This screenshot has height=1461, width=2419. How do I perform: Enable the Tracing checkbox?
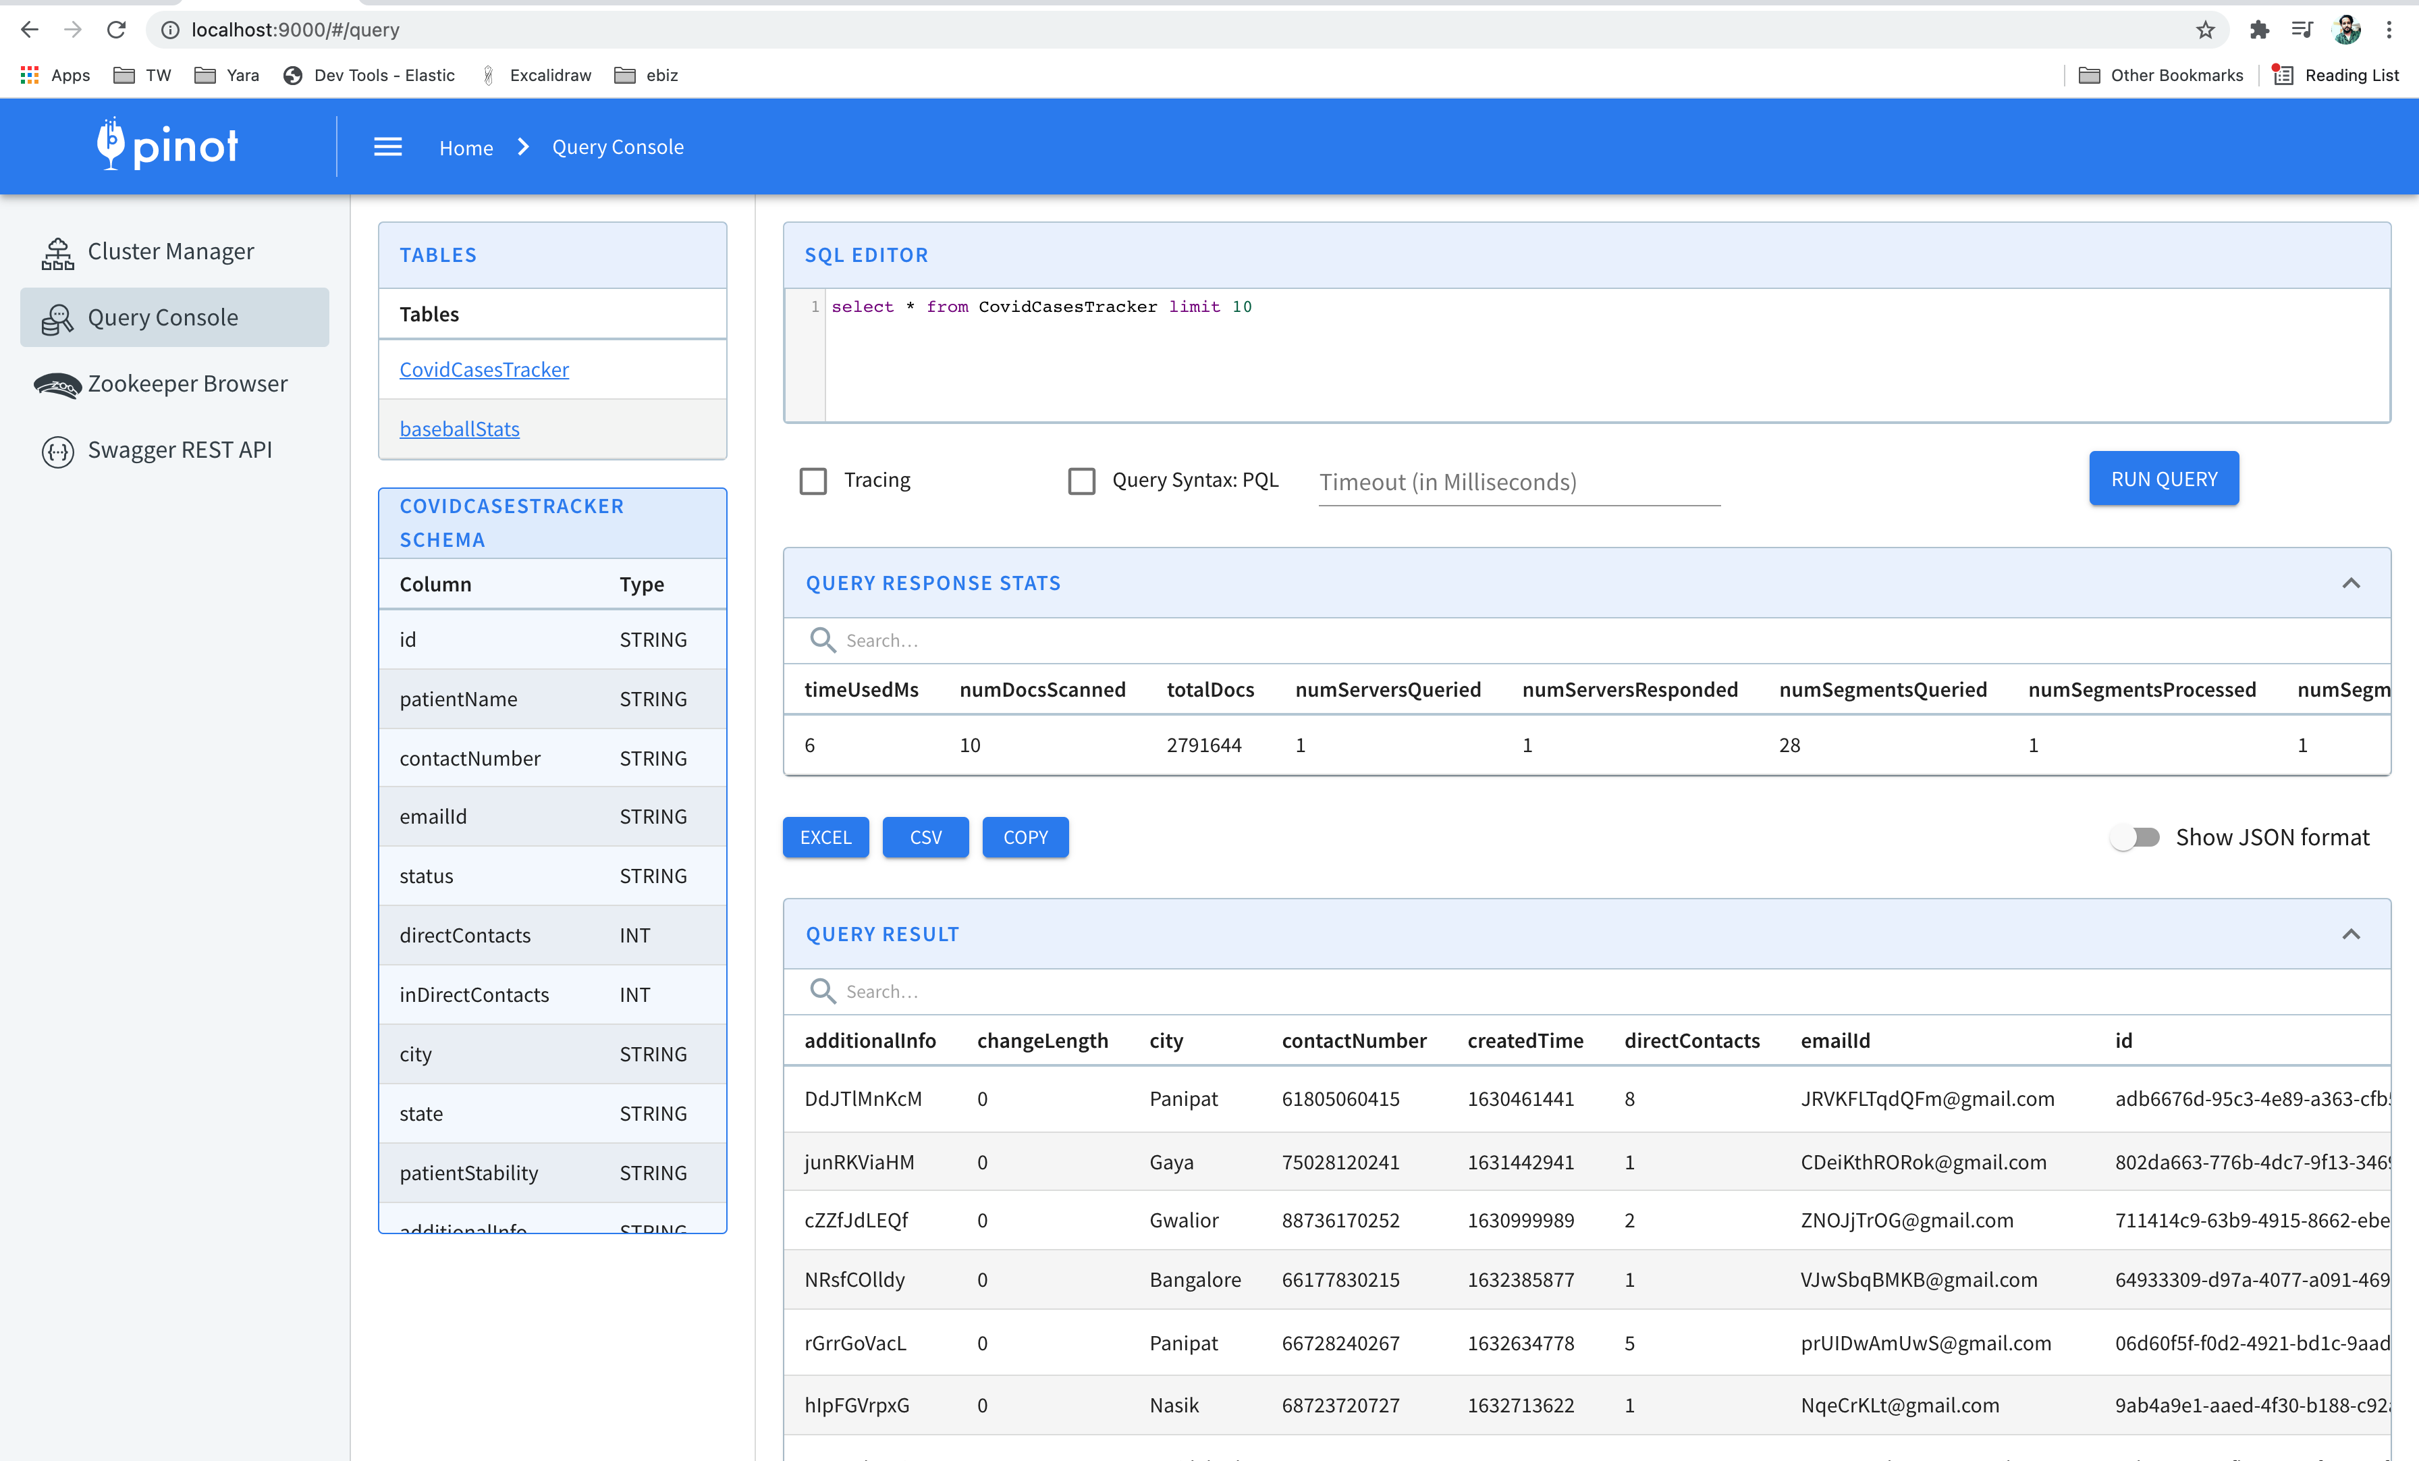[x=813, y=481]
